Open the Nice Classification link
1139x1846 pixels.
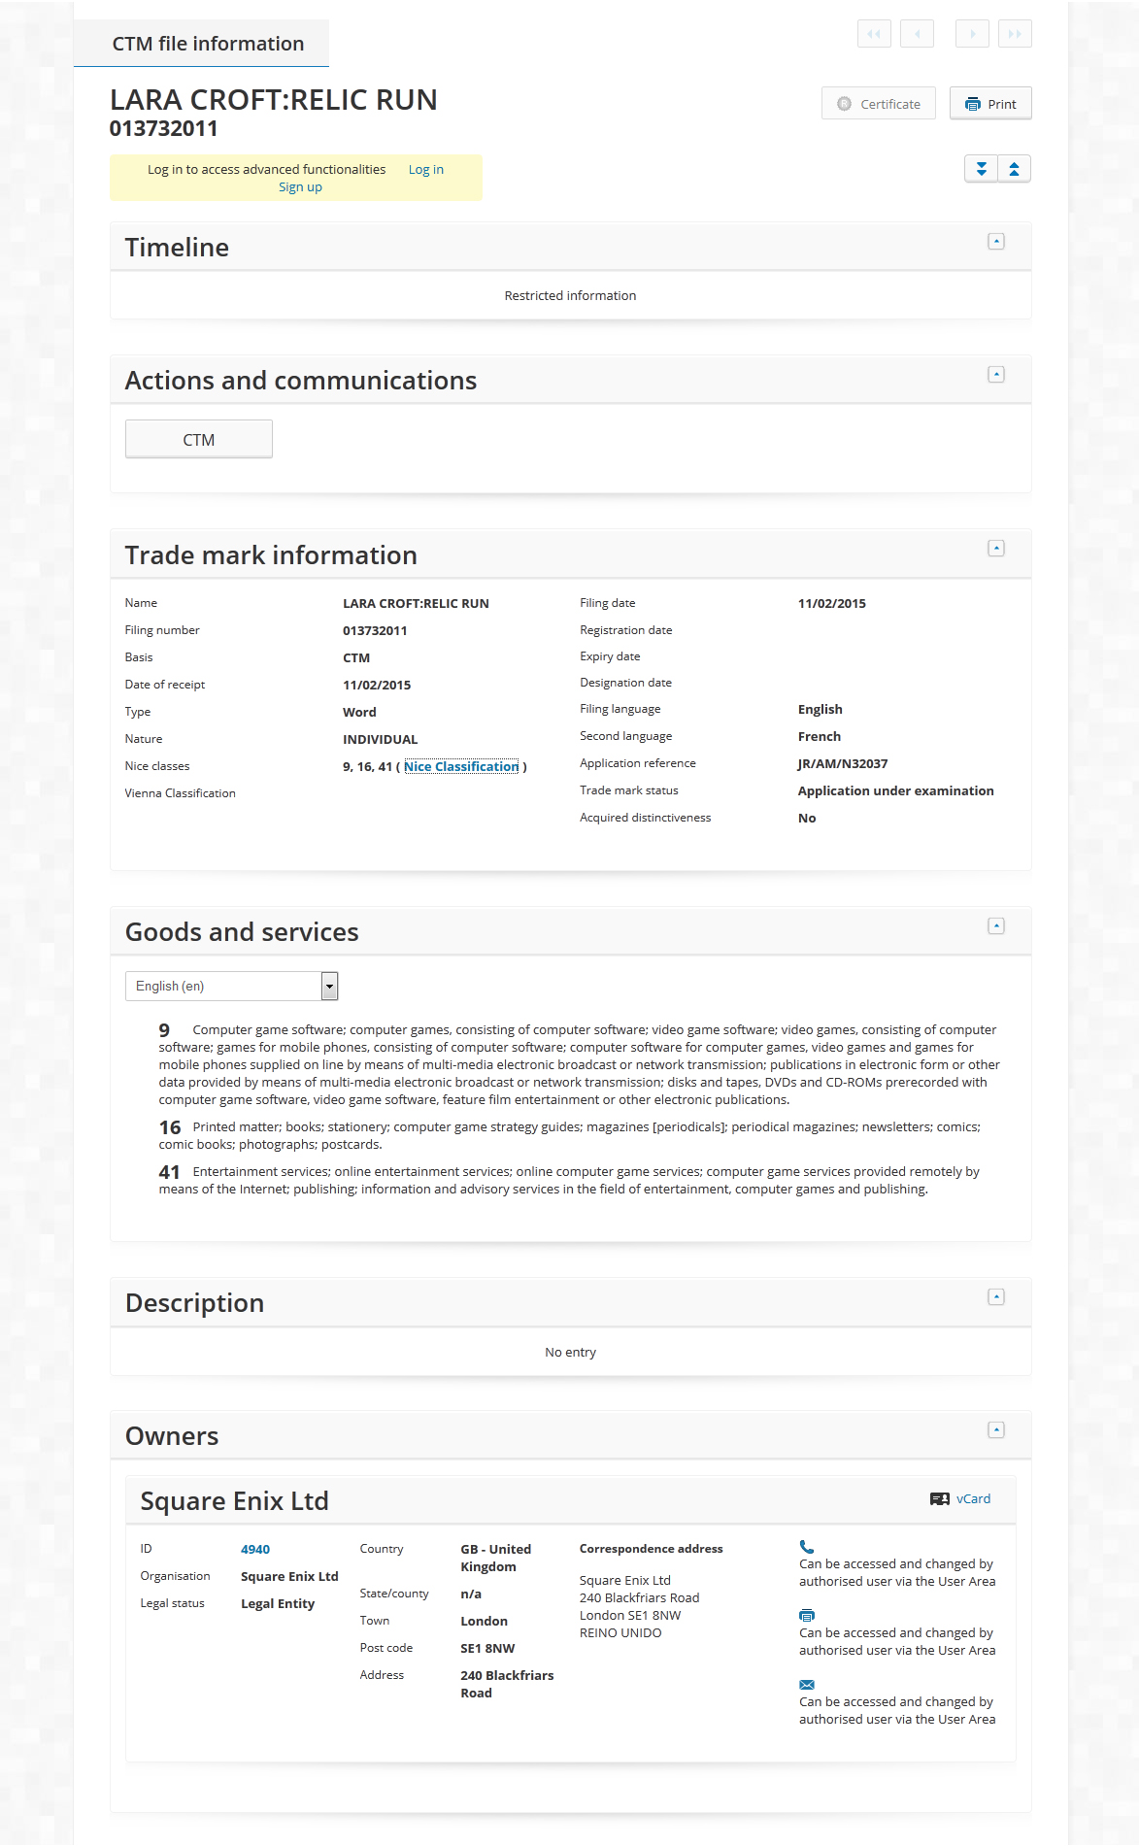click(x=461, y=766)
